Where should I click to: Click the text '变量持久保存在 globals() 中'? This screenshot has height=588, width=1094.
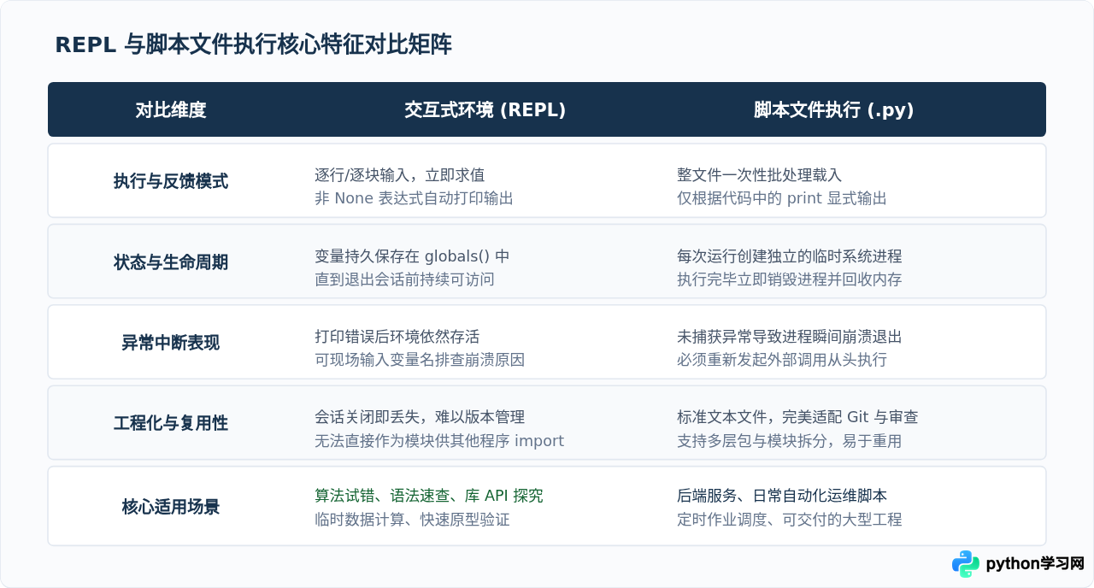click(x=413, y=256)
